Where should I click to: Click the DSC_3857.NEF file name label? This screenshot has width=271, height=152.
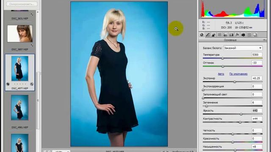pyautogui.click(x=20, y=49)
